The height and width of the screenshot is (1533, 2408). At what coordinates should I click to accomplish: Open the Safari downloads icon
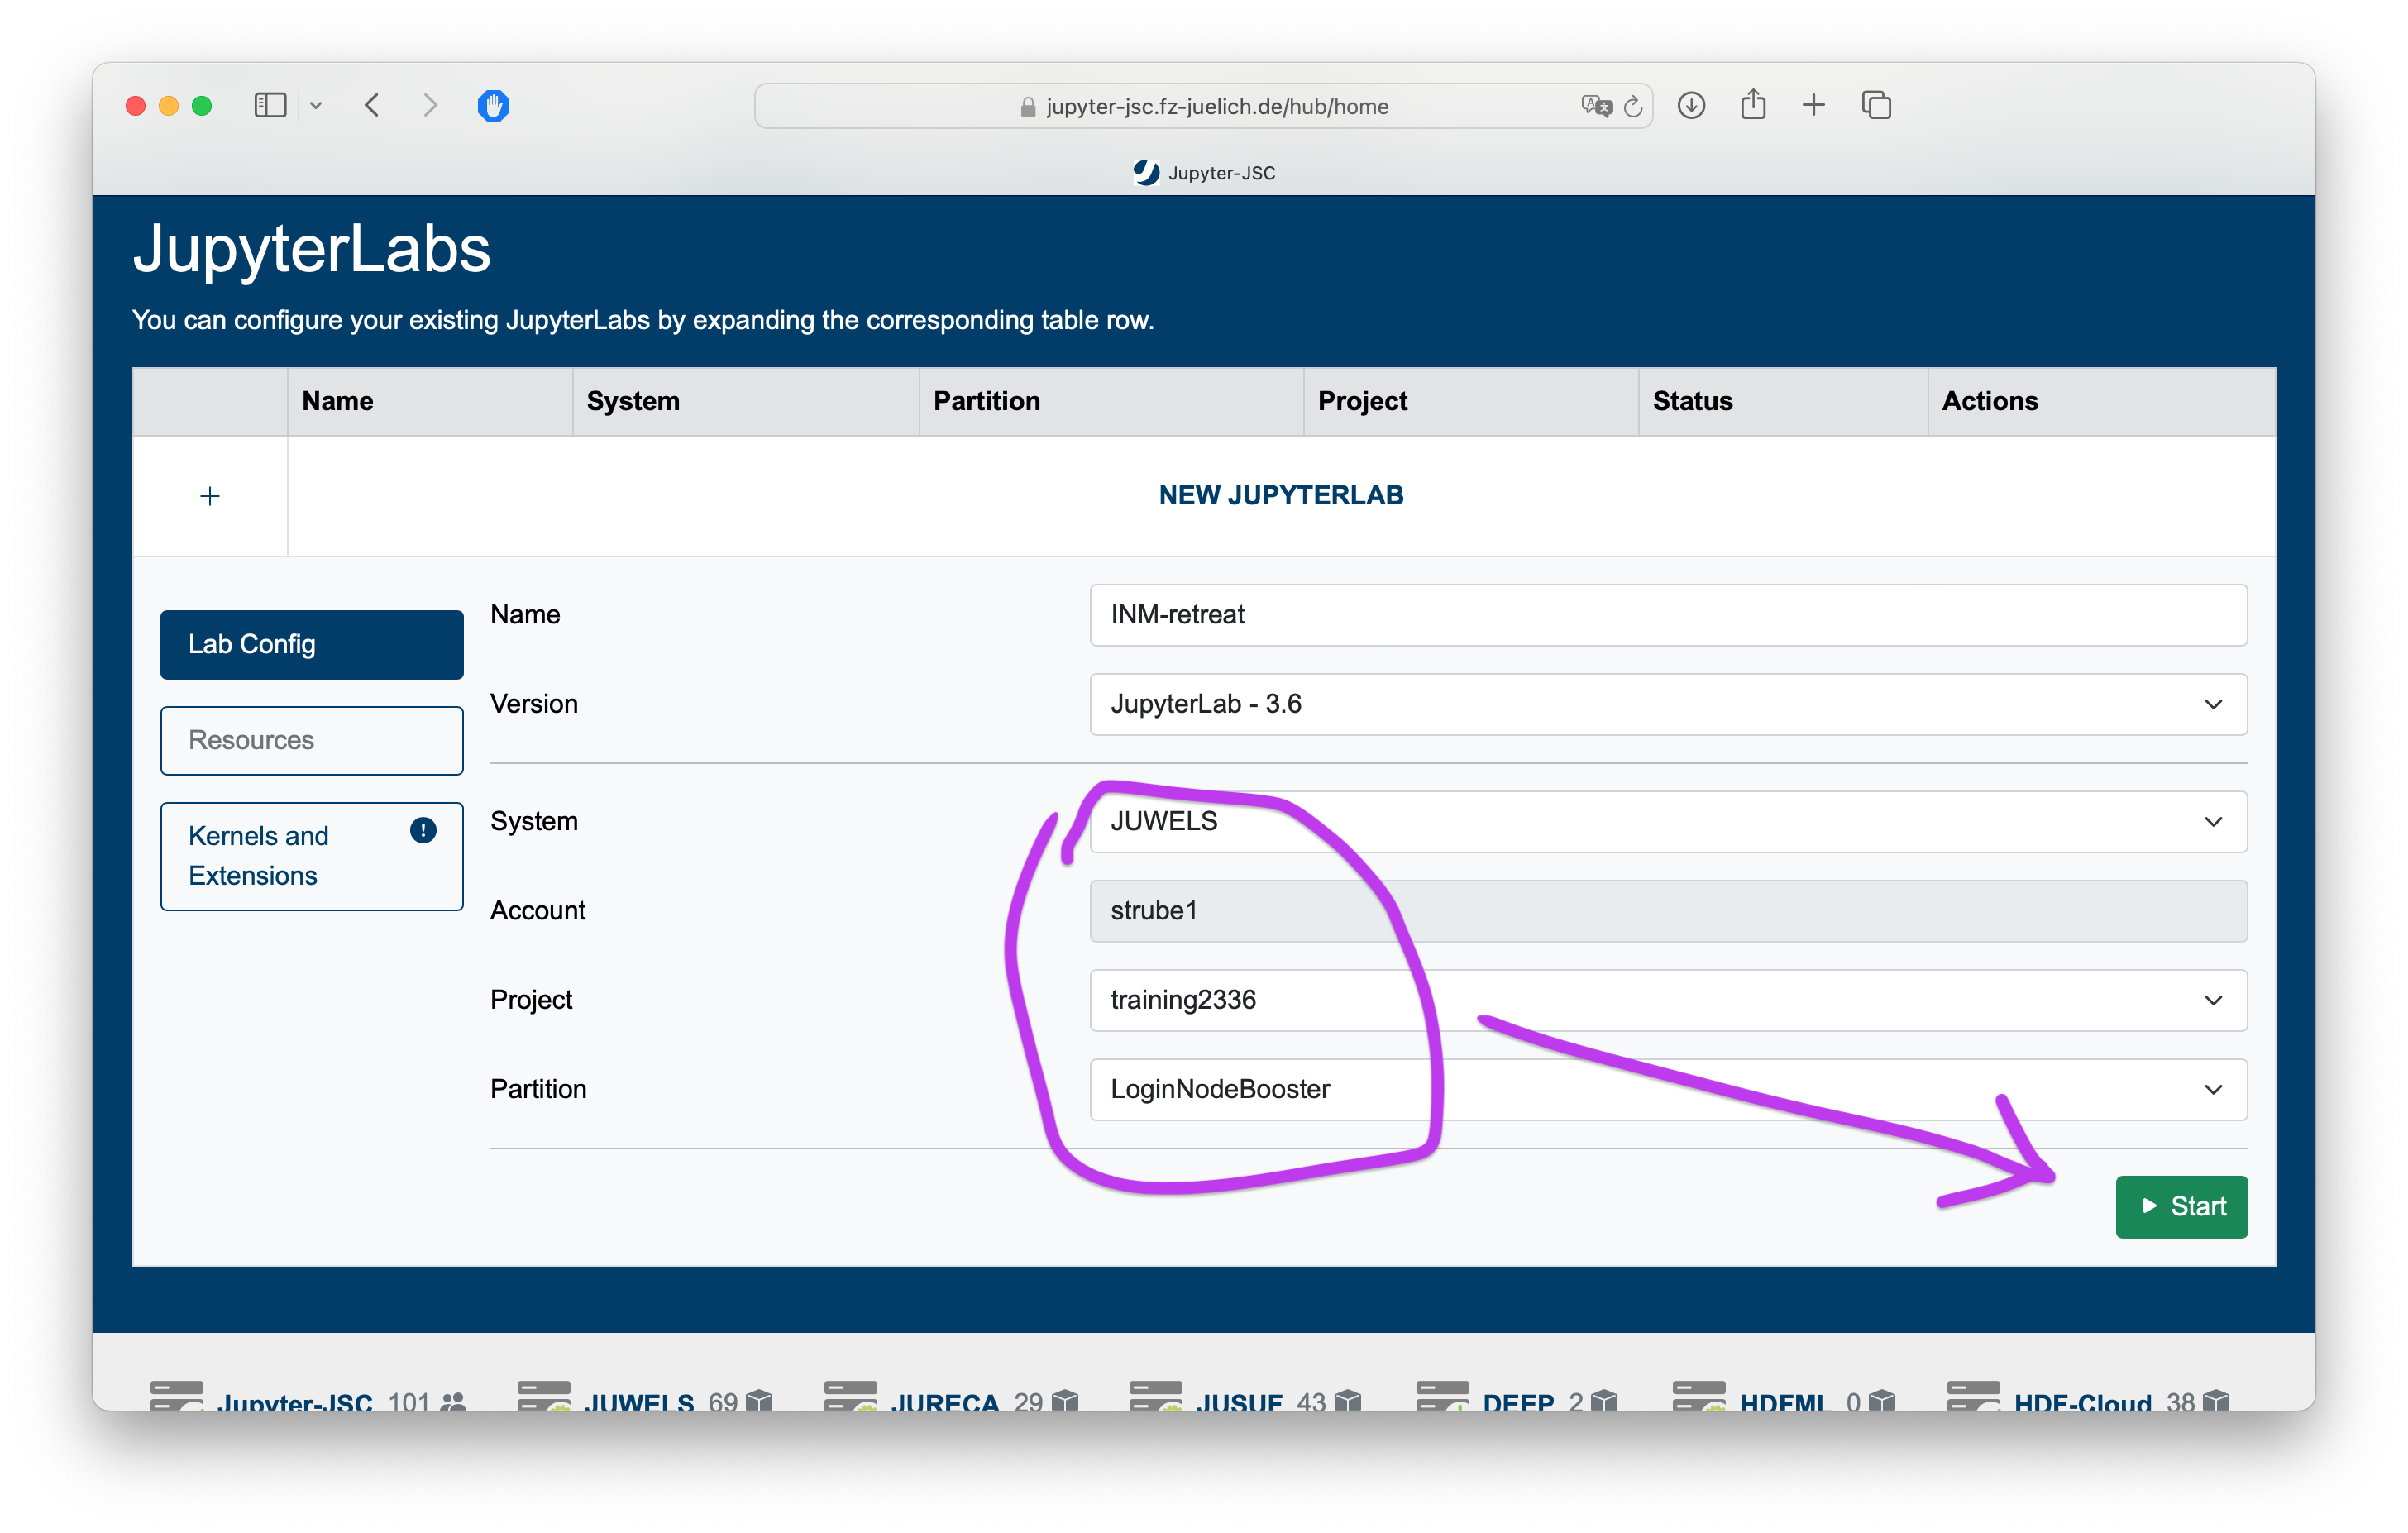click(x=1691, y=105)
